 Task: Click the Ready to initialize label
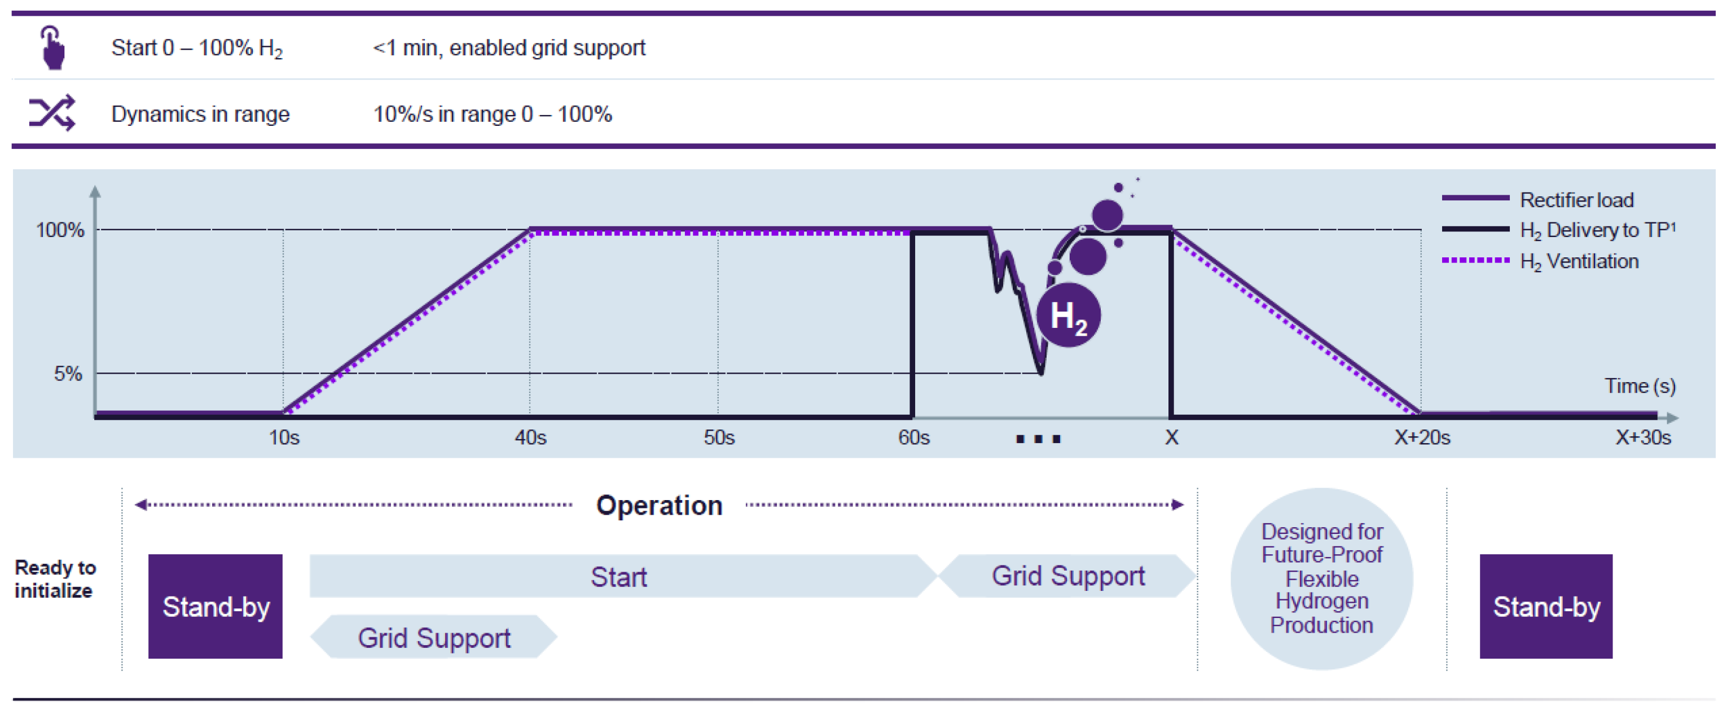tap(55, 578)
